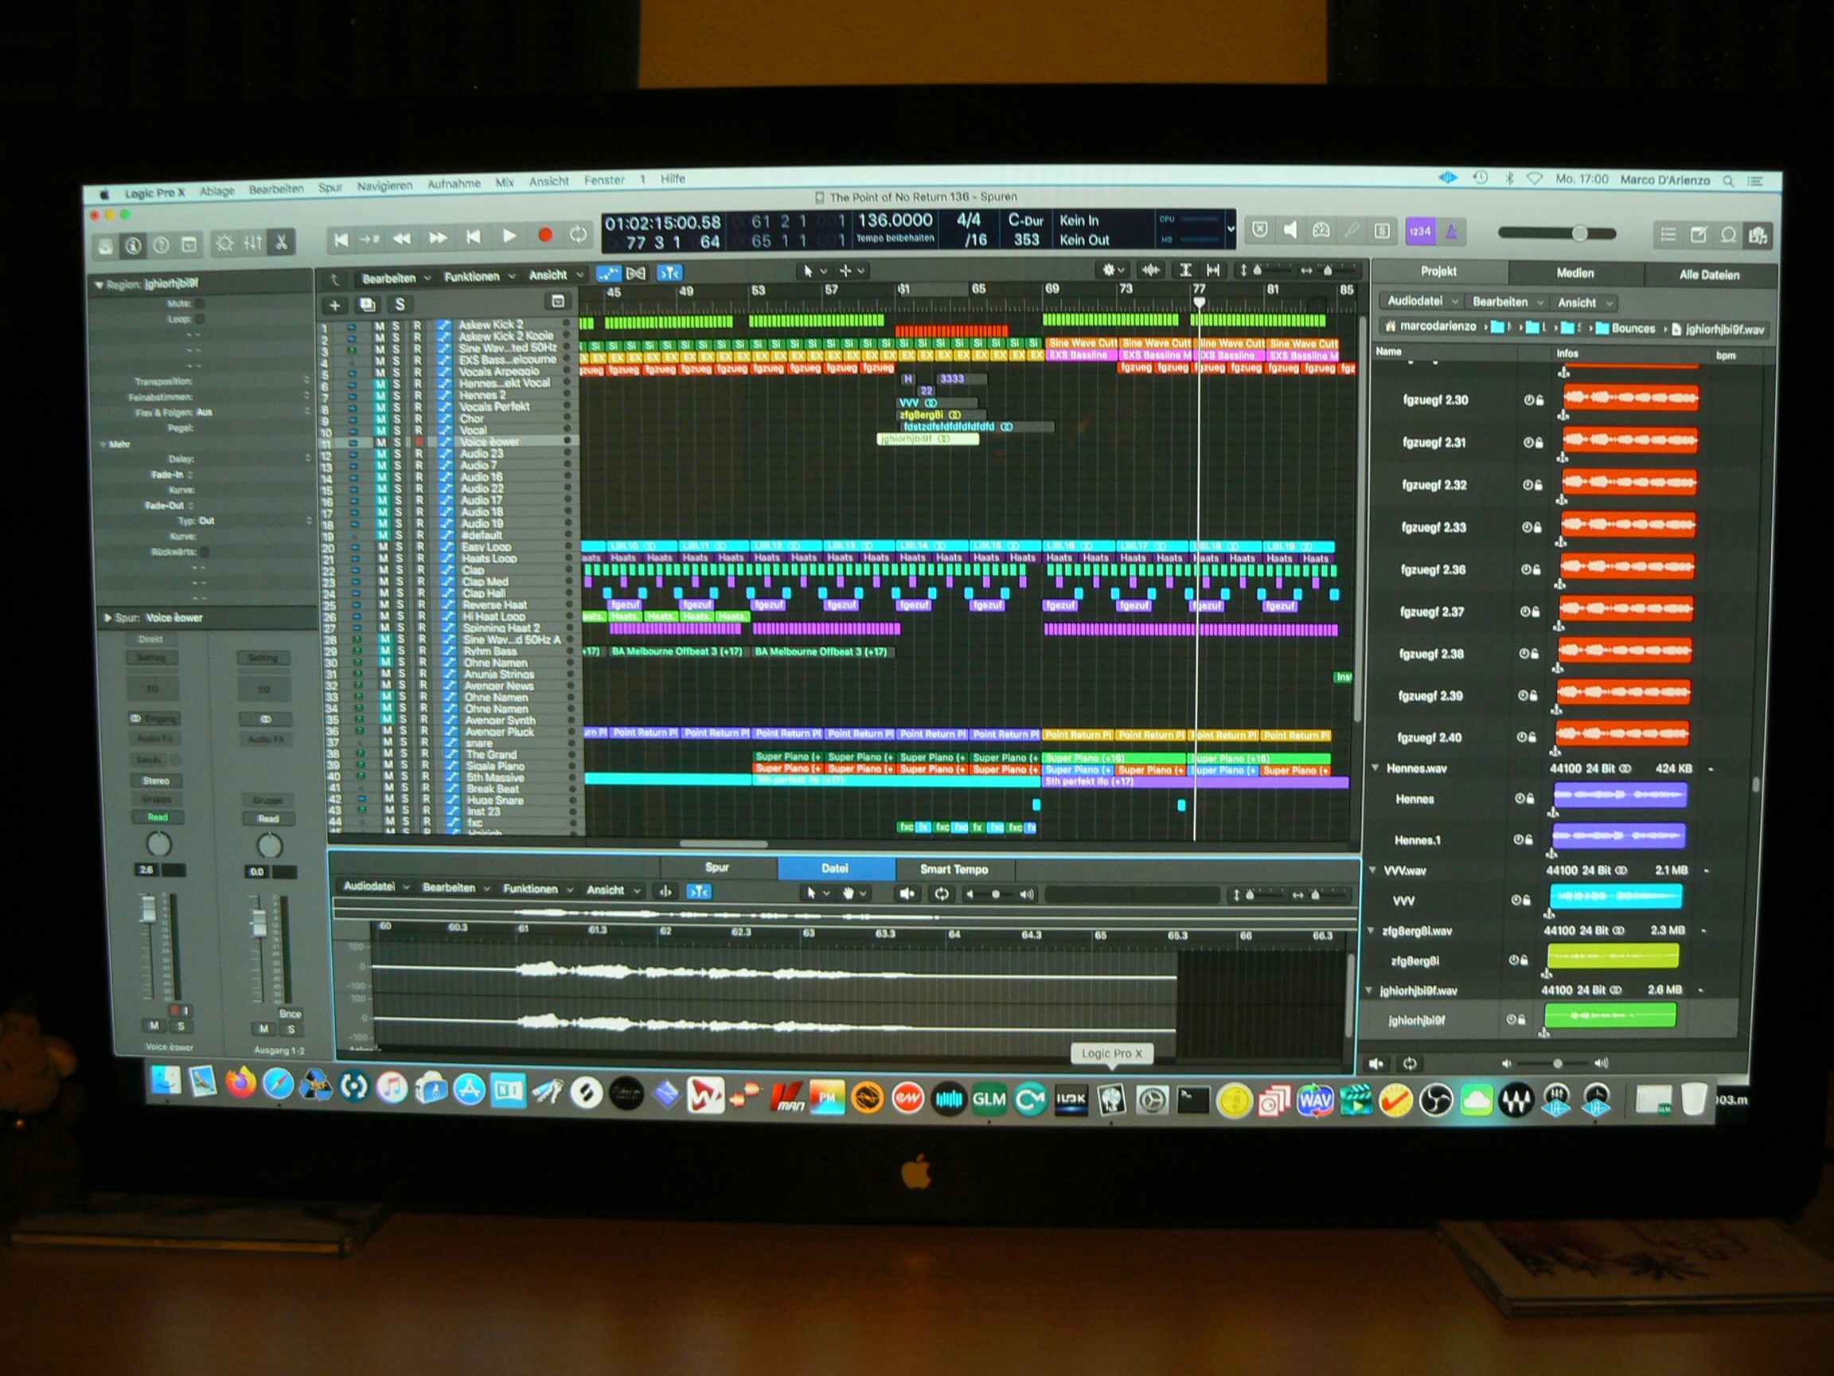Open the Hilfe menu
The image size is (1834, 1376).
click(673, 178)
